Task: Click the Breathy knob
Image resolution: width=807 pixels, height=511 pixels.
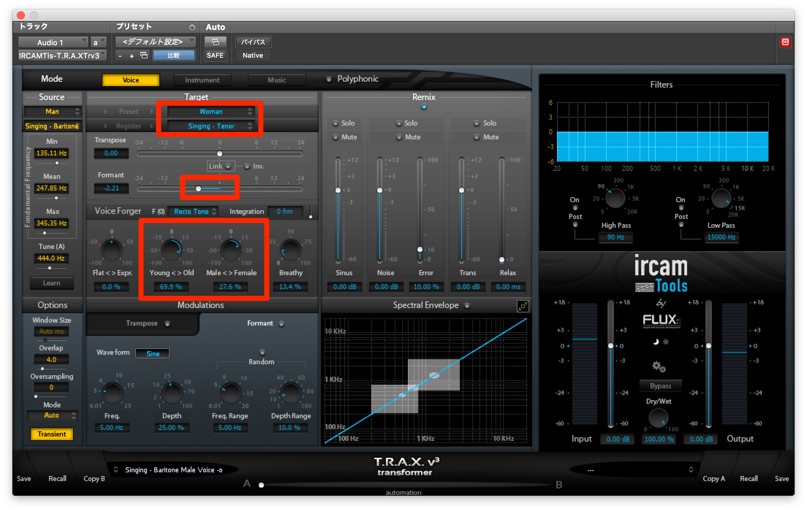Action: tap(291, 250)
